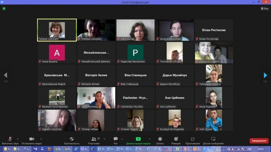Select Валерія Золотаренко video tile
The height and width of the screenshot is (152, 271).
[57, 98]
